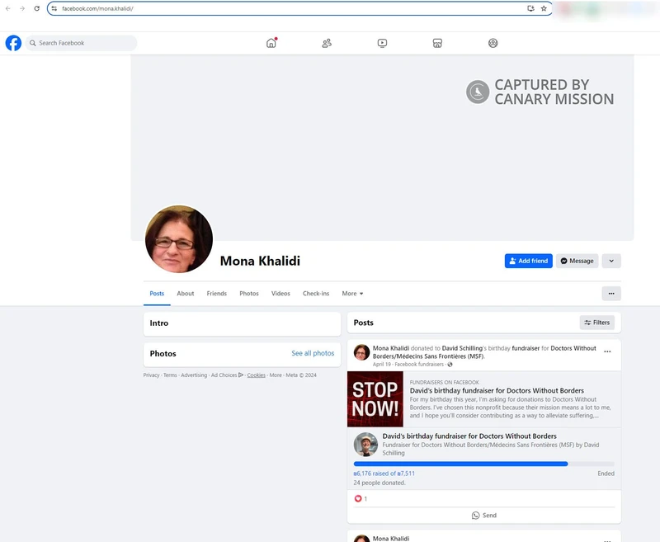Open profile options via the ellipsis icon

point(611,293)
